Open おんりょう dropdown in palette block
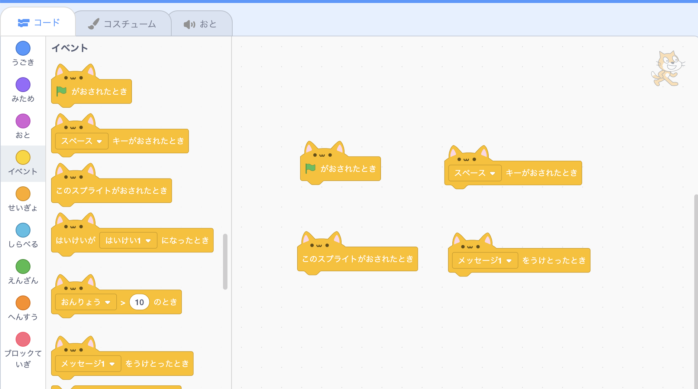 pos(86,302)
